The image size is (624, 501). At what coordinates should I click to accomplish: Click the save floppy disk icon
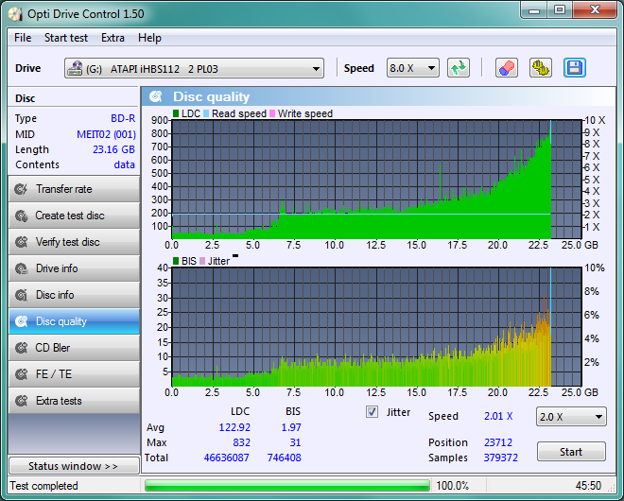click(574, 68)
